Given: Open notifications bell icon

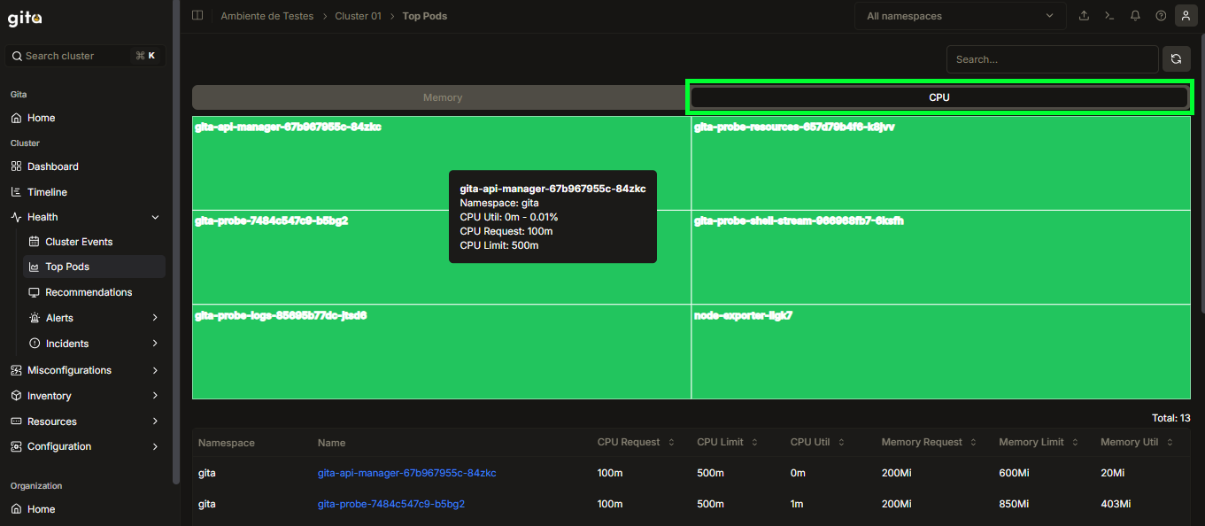Looking at the screenshot, I should pyautogui.click(x=1135, y=16).
